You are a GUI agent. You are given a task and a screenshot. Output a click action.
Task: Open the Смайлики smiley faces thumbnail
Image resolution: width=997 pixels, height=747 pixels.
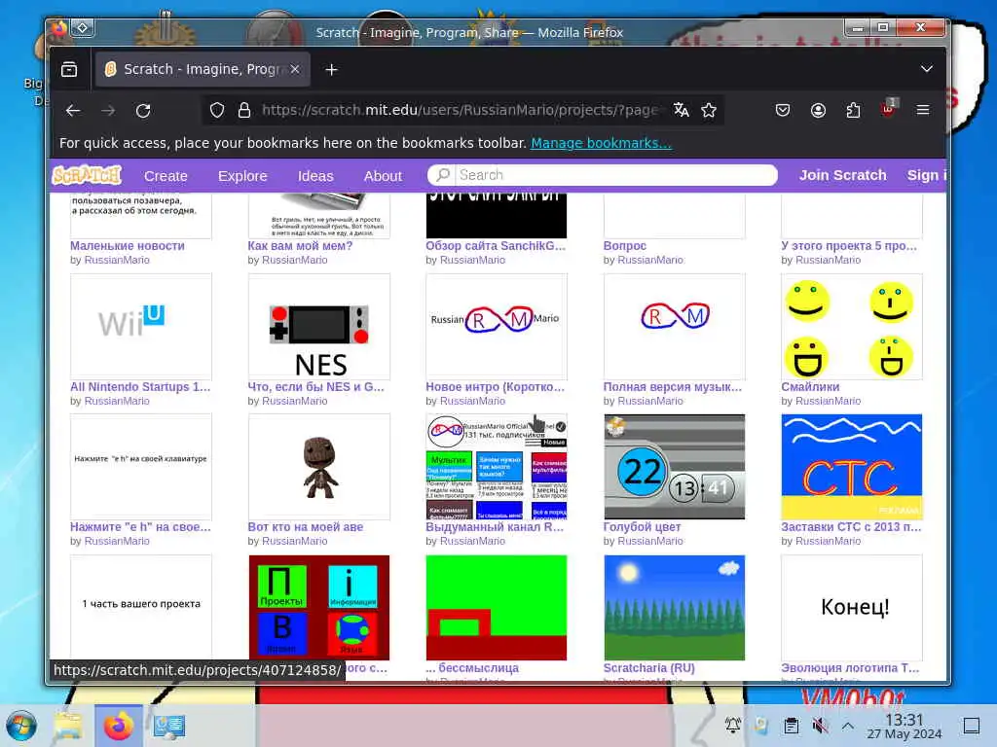point(852,327)
